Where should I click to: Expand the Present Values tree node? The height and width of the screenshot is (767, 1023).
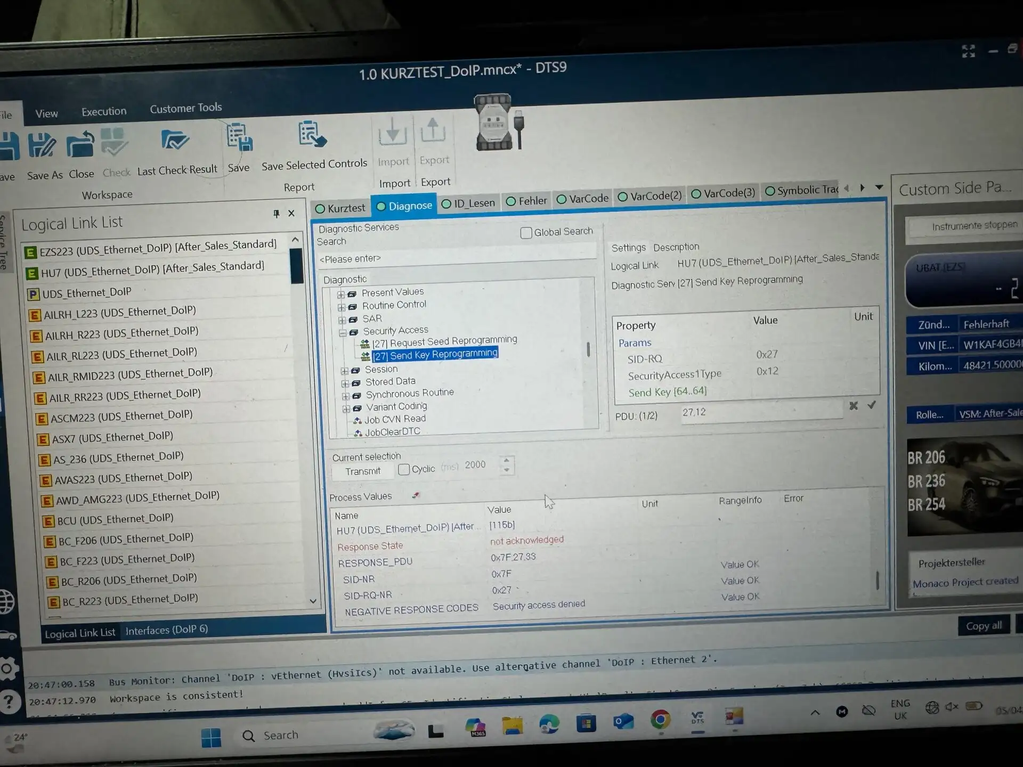pos(341,295)
